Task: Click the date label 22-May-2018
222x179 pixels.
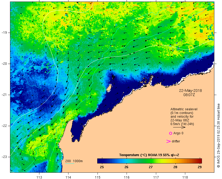Action: coord(191,91)
